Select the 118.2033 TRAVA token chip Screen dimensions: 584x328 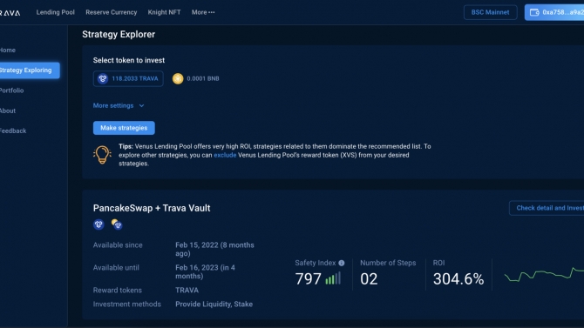click(128, 78)
